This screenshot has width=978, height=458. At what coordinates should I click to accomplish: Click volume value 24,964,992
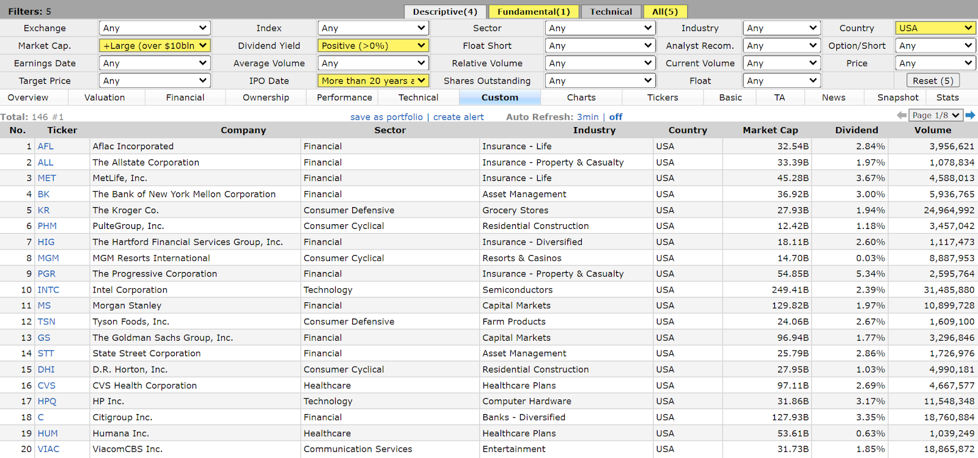pos(949,210)
